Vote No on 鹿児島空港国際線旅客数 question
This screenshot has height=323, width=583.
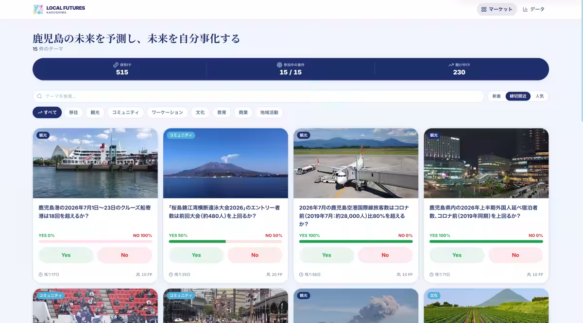click(385, 255)
